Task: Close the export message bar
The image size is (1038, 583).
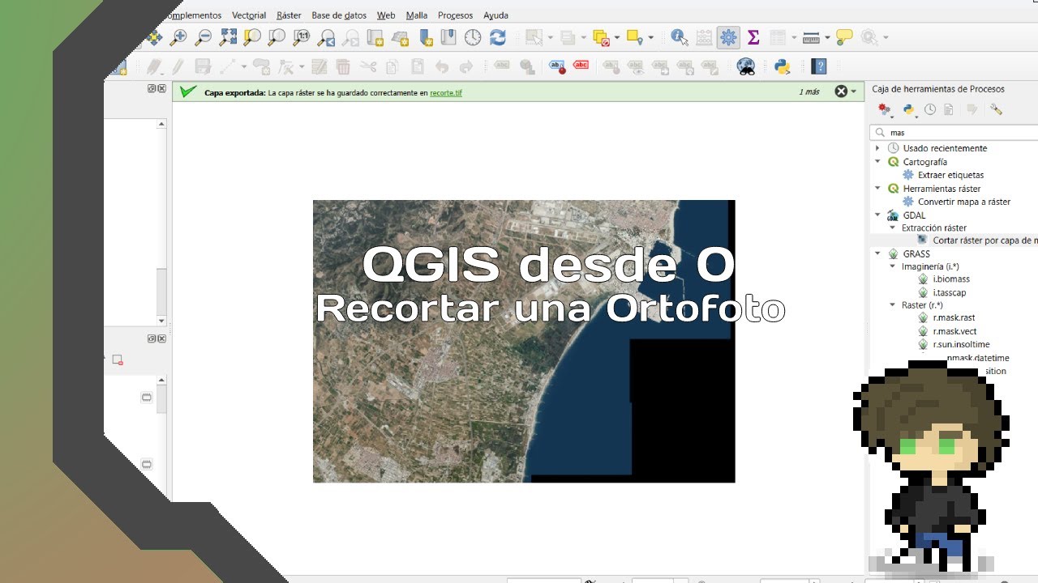Action: point(841,91)
